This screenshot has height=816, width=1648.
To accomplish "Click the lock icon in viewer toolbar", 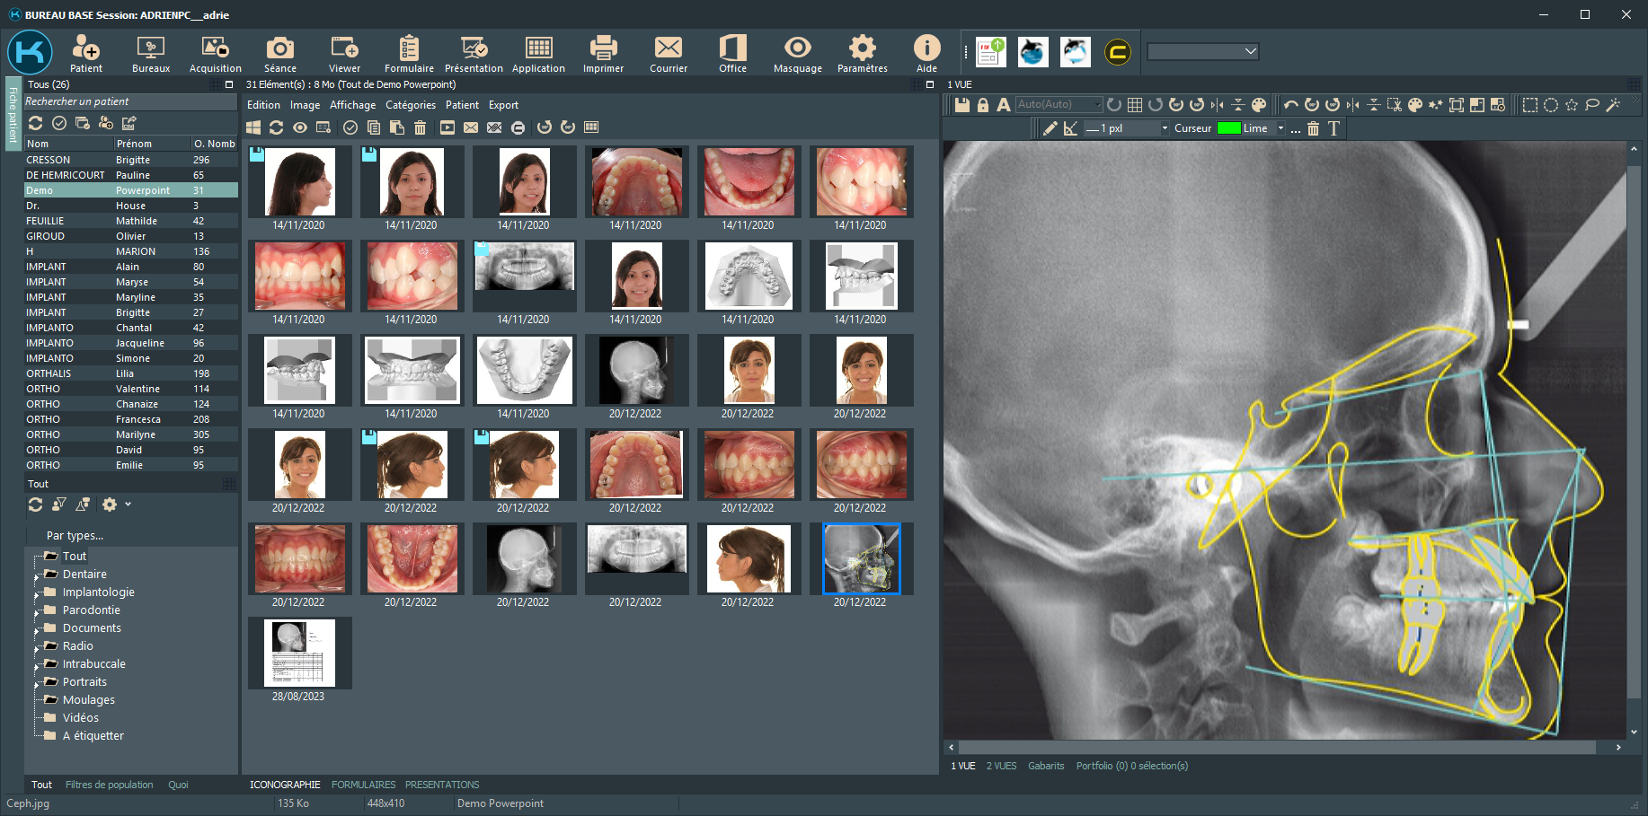I will coord(982,105).
